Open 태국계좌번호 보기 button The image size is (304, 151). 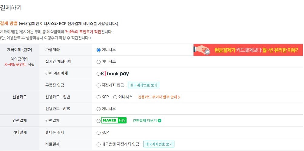159,144
